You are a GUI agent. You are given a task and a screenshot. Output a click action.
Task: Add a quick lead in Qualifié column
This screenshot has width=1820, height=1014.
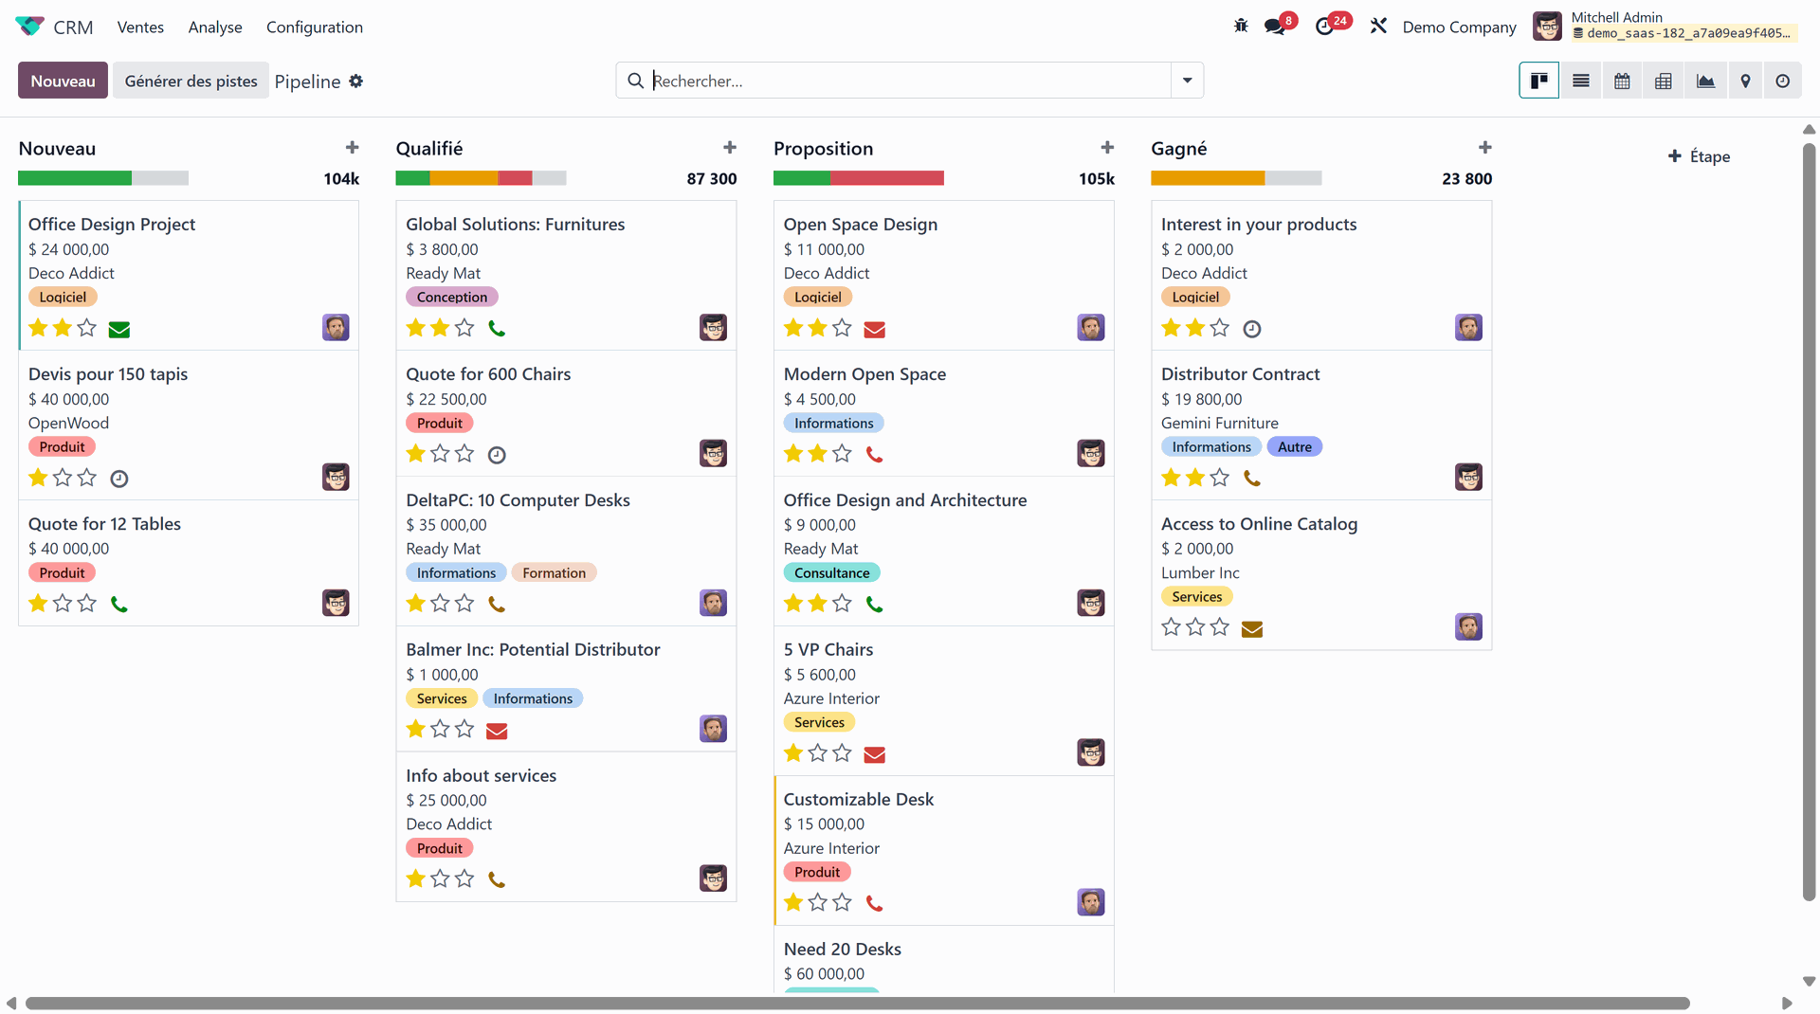click(730, 148)
